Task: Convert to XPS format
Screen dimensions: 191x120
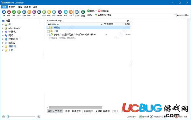Action: pyautogui.click(x=66, y=13)
